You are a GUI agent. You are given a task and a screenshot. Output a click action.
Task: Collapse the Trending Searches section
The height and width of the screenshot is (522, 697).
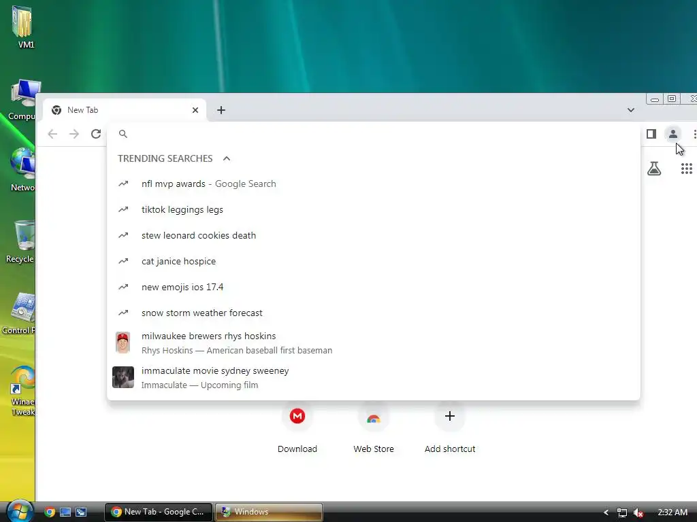pyautogui.click(x=226, y=158)
